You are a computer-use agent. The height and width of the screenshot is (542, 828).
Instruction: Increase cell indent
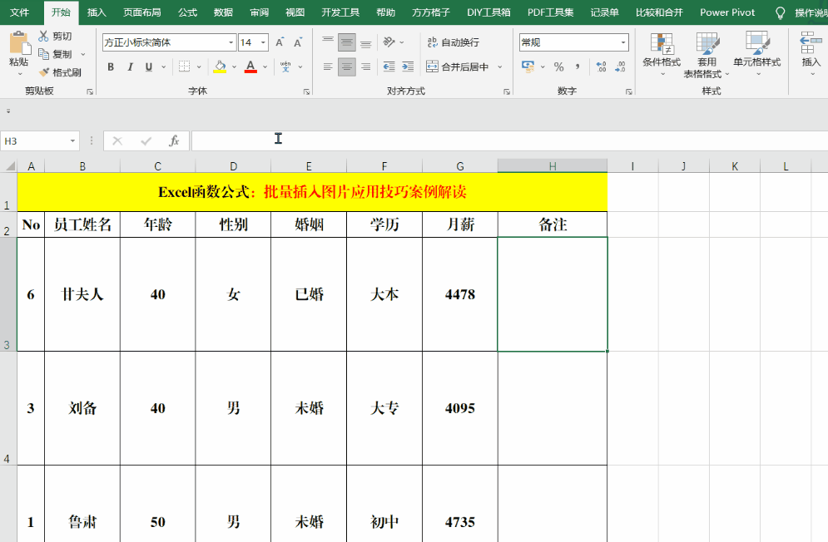click(408, 67)
